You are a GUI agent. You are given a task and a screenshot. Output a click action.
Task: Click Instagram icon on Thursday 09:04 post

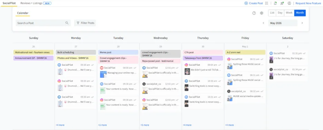coord(186,65)
